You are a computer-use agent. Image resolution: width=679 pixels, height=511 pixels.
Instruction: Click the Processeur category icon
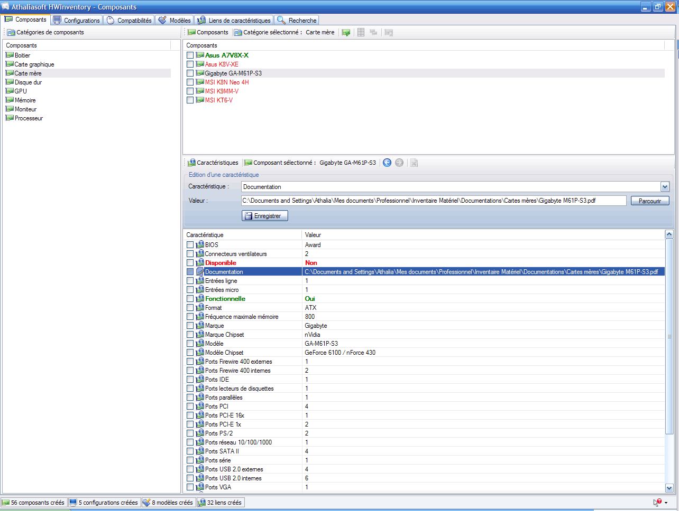coord(10,118)
